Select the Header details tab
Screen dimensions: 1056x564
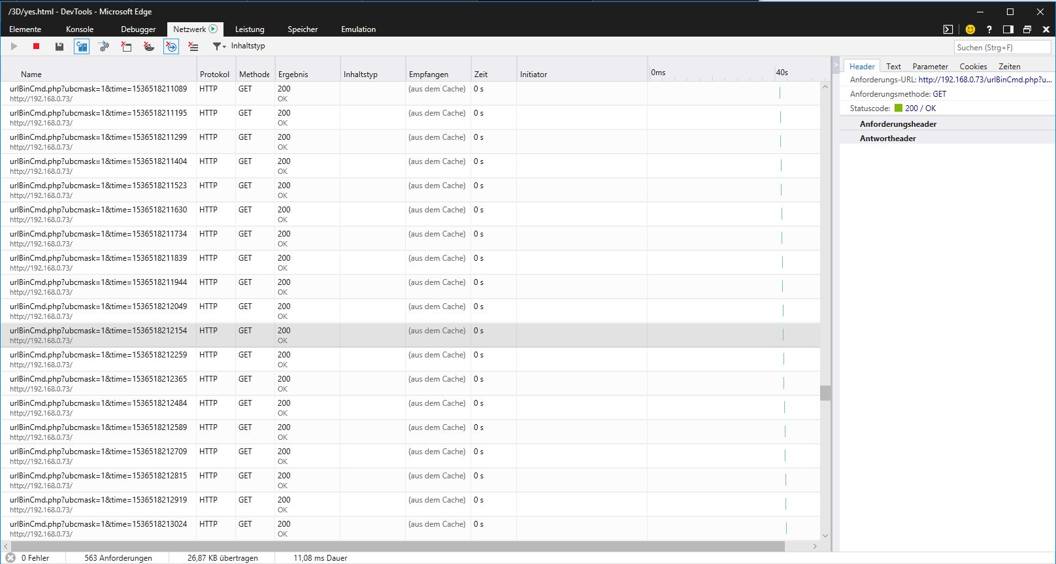pyautogui.click(x=862, y=66)
